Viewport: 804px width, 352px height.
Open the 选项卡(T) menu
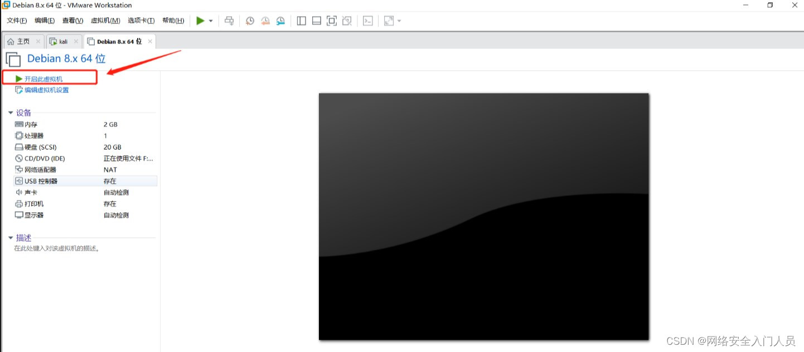pos(141,21)
